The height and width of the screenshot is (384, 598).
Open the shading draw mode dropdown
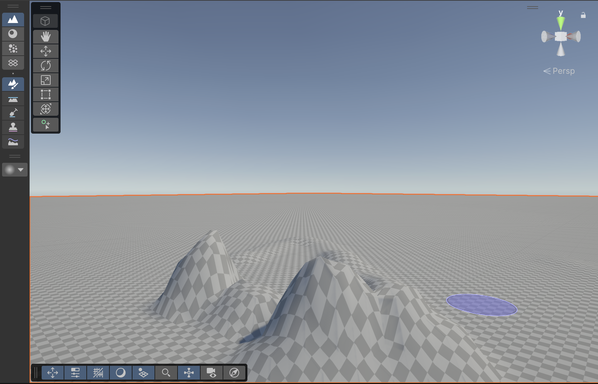[x=121, y=373]
